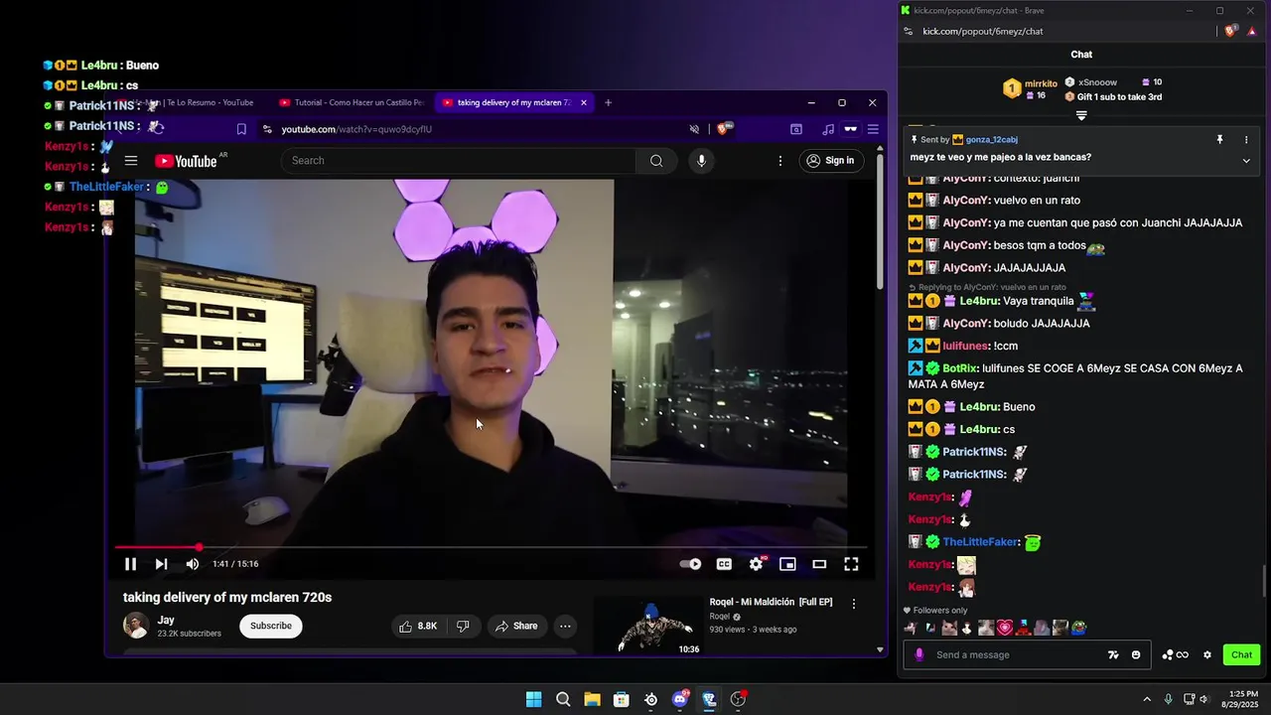
Task: Open pinned message three-dot options
Action: [1246, 140]
